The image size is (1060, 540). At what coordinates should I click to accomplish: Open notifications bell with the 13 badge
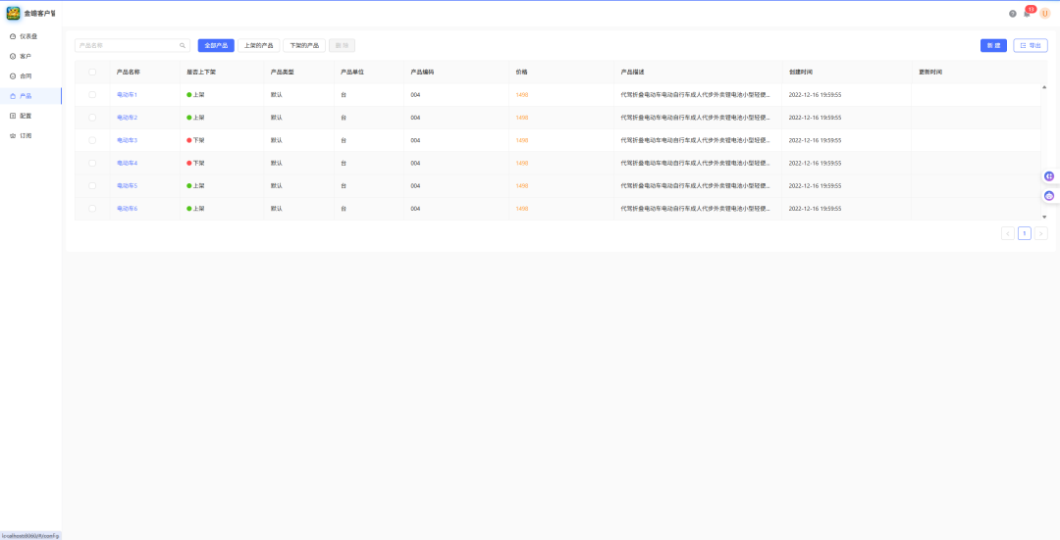point(1028,12)
